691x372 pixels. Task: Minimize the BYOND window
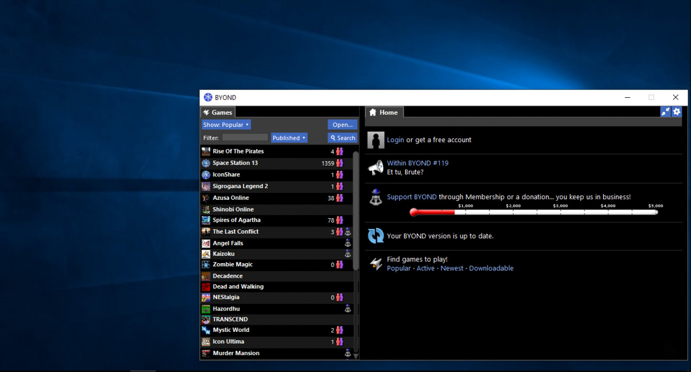(x=628, y=97)
